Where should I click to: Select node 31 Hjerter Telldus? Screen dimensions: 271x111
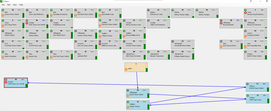coord(137,105)
